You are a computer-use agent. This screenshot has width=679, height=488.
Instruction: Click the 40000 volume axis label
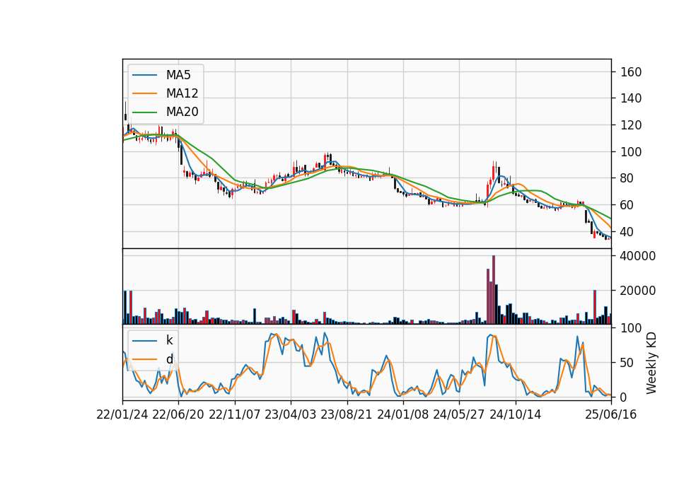coord(638,256)
